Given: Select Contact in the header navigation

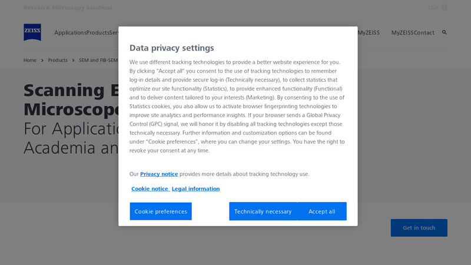Looking at the screenshot, I should tap(424, 33).
